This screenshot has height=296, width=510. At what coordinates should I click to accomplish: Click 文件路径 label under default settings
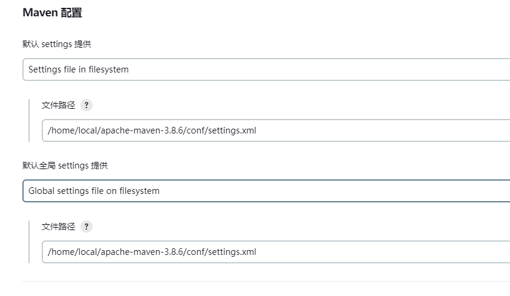58,105
